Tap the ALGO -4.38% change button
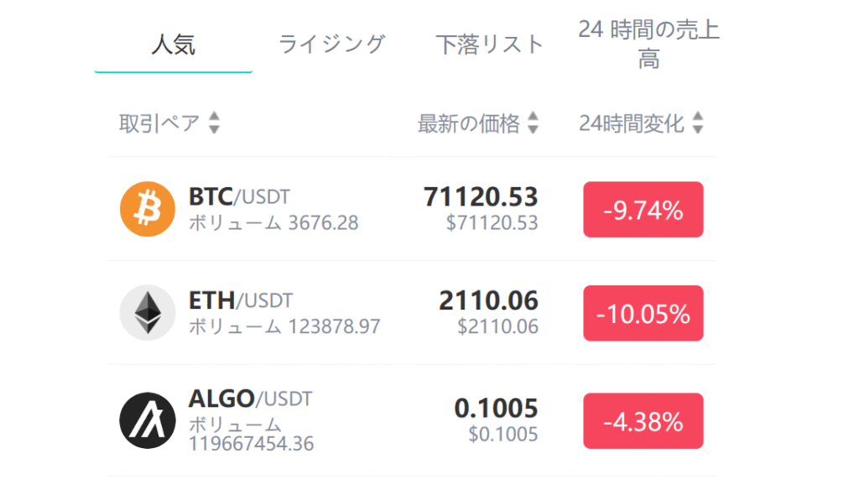 (643, 421)
